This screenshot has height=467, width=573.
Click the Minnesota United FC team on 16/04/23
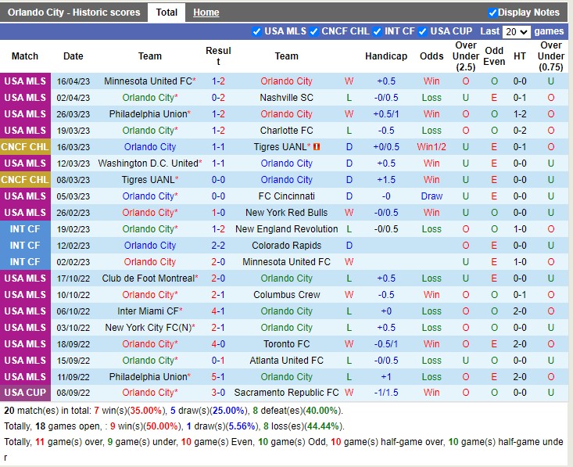[149, 81]
